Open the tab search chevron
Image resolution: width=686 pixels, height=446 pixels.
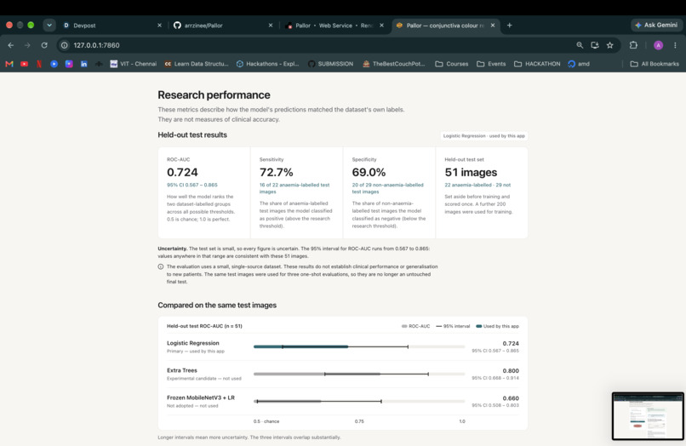[x=49, y=26]
